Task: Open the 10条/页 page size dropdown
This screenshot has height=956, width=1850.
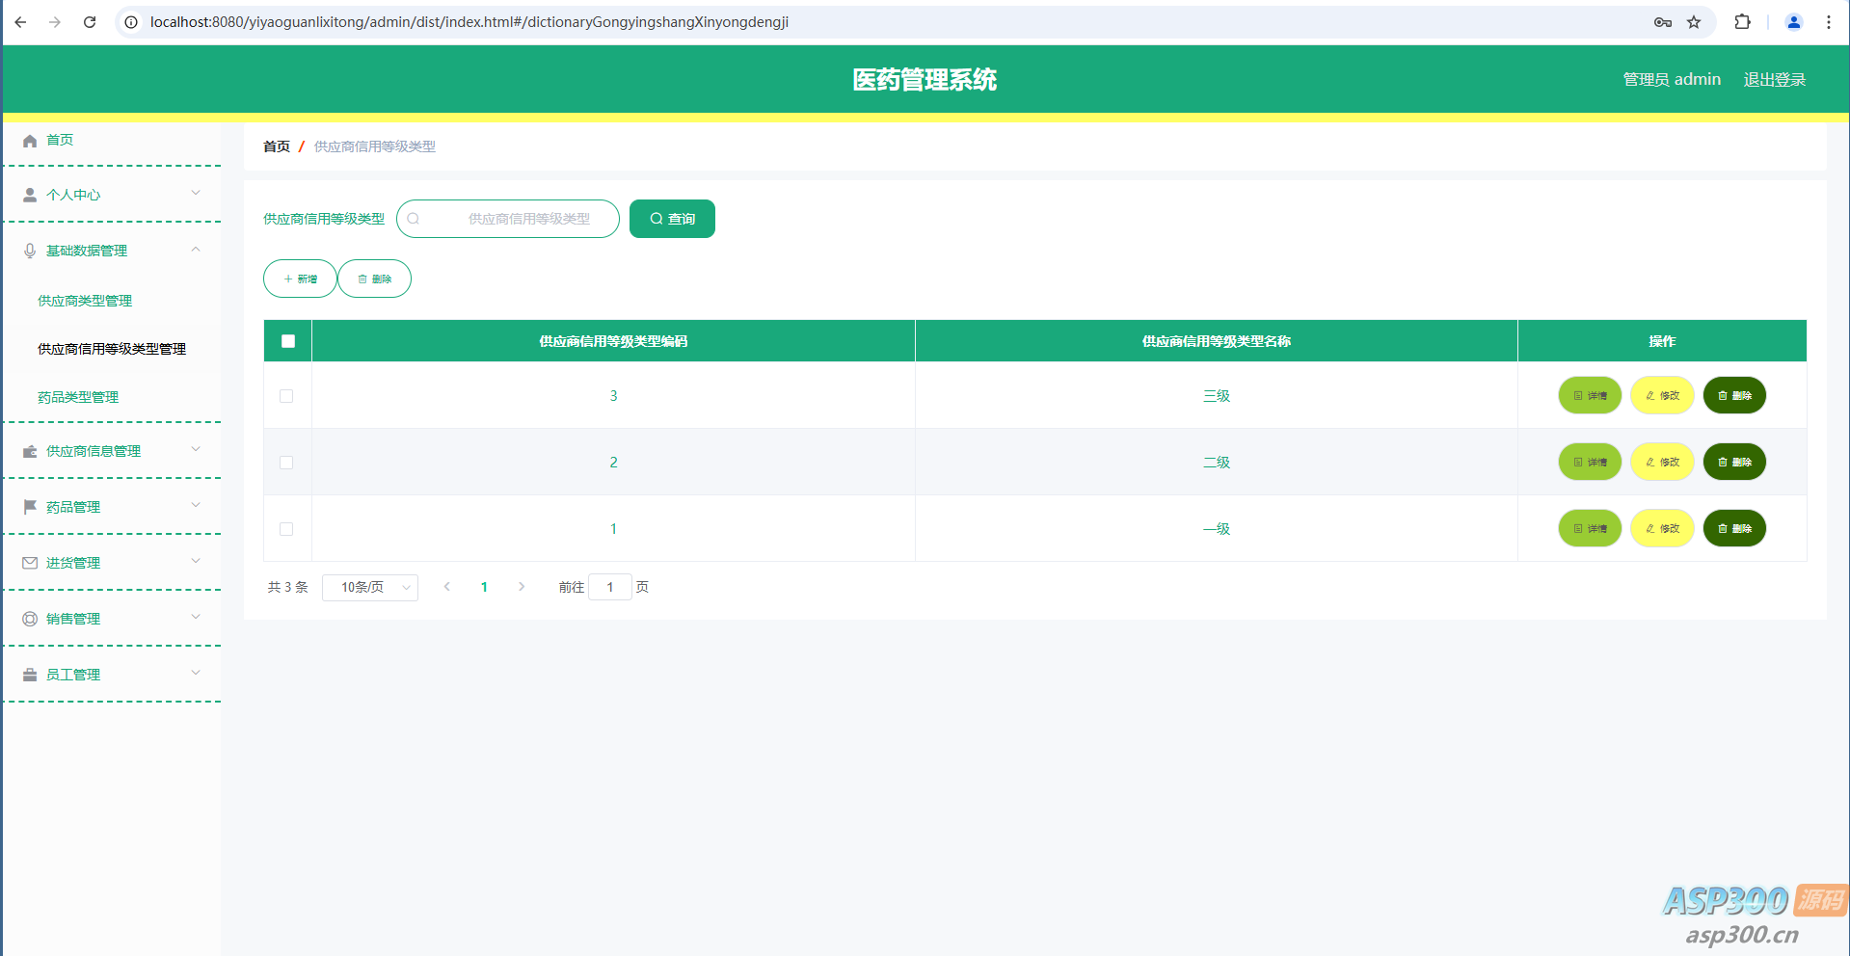Action: 370,587
